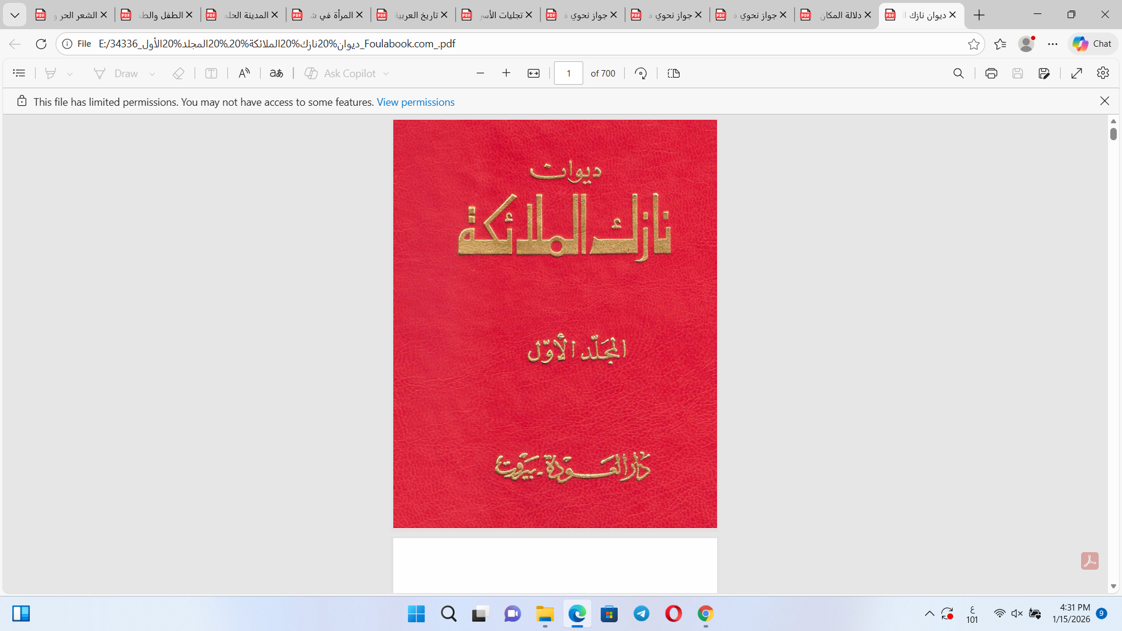Image resolution: width=1122 pixels, height=631 pixels.
Task: Open Opera browser from taskbar
Action: click(673, 614)
